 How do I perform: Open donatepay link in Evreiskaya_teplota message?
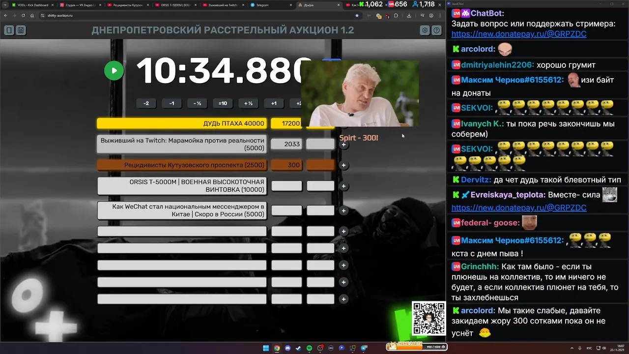519,208
